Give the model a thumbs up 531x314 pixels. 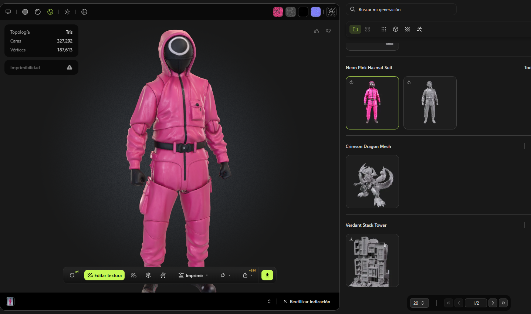tap(317, 31)
